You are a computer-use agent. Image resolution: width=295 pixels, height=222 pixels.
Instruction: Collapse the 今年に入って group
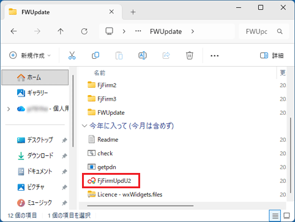[84, 126]
